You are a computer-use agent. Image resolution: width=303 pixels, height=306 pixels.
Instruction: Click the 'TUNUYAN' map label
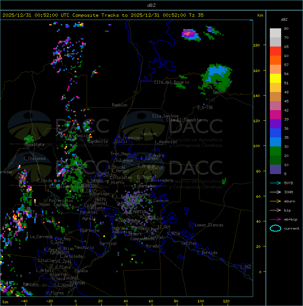[x=77, y=283]
